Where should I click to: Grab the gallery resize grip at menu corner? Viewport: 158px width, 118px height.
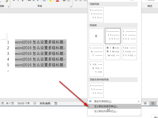pos(140,115)
